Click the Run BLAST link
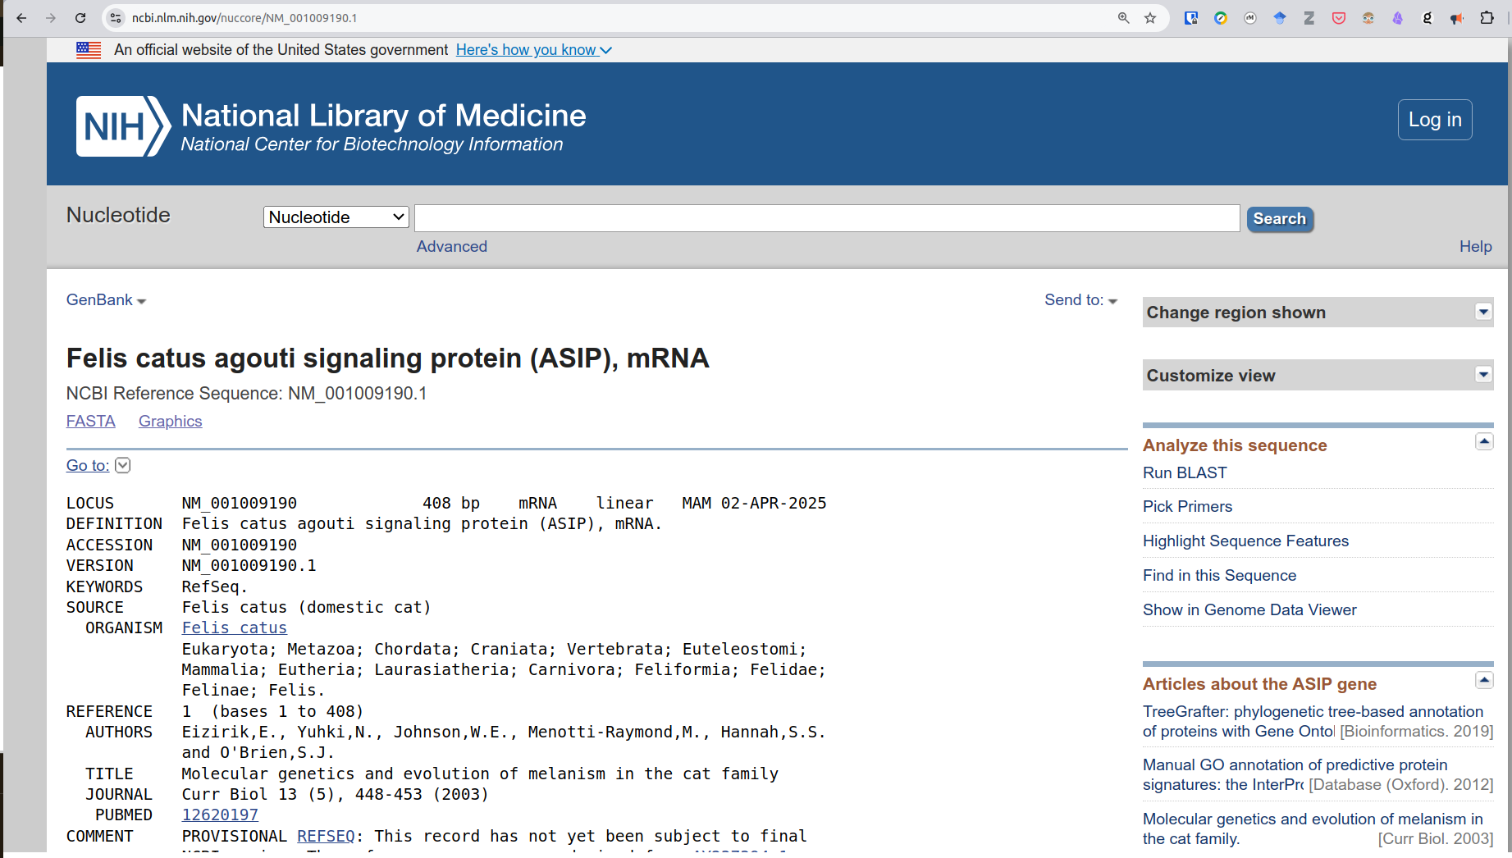 (x=1185, y=472)
